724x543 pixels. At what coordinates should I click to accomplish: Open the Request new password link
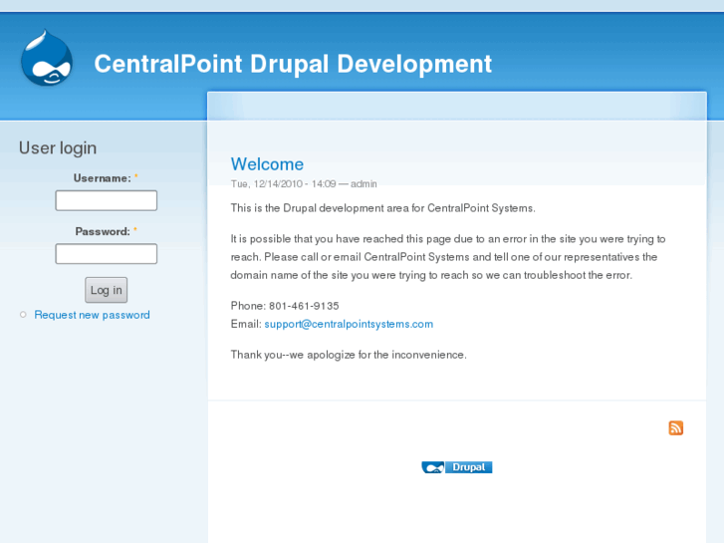tap(92, 315)
